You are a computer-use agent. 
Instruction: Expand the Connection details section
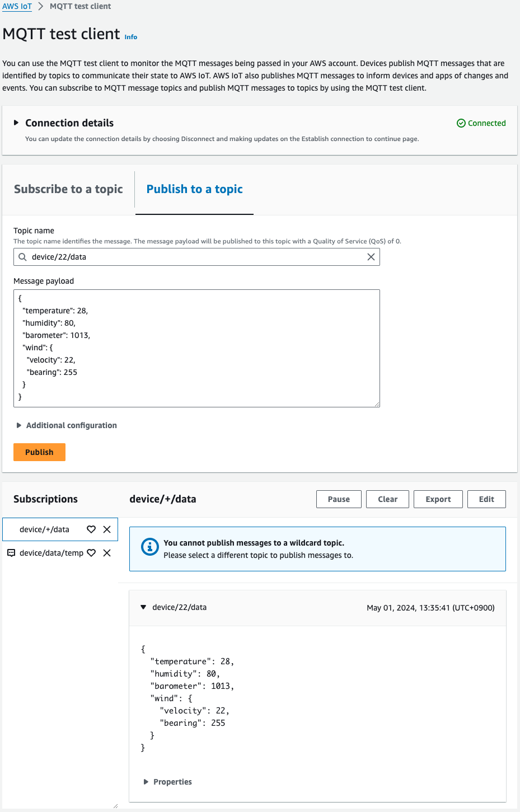(16, 123)
